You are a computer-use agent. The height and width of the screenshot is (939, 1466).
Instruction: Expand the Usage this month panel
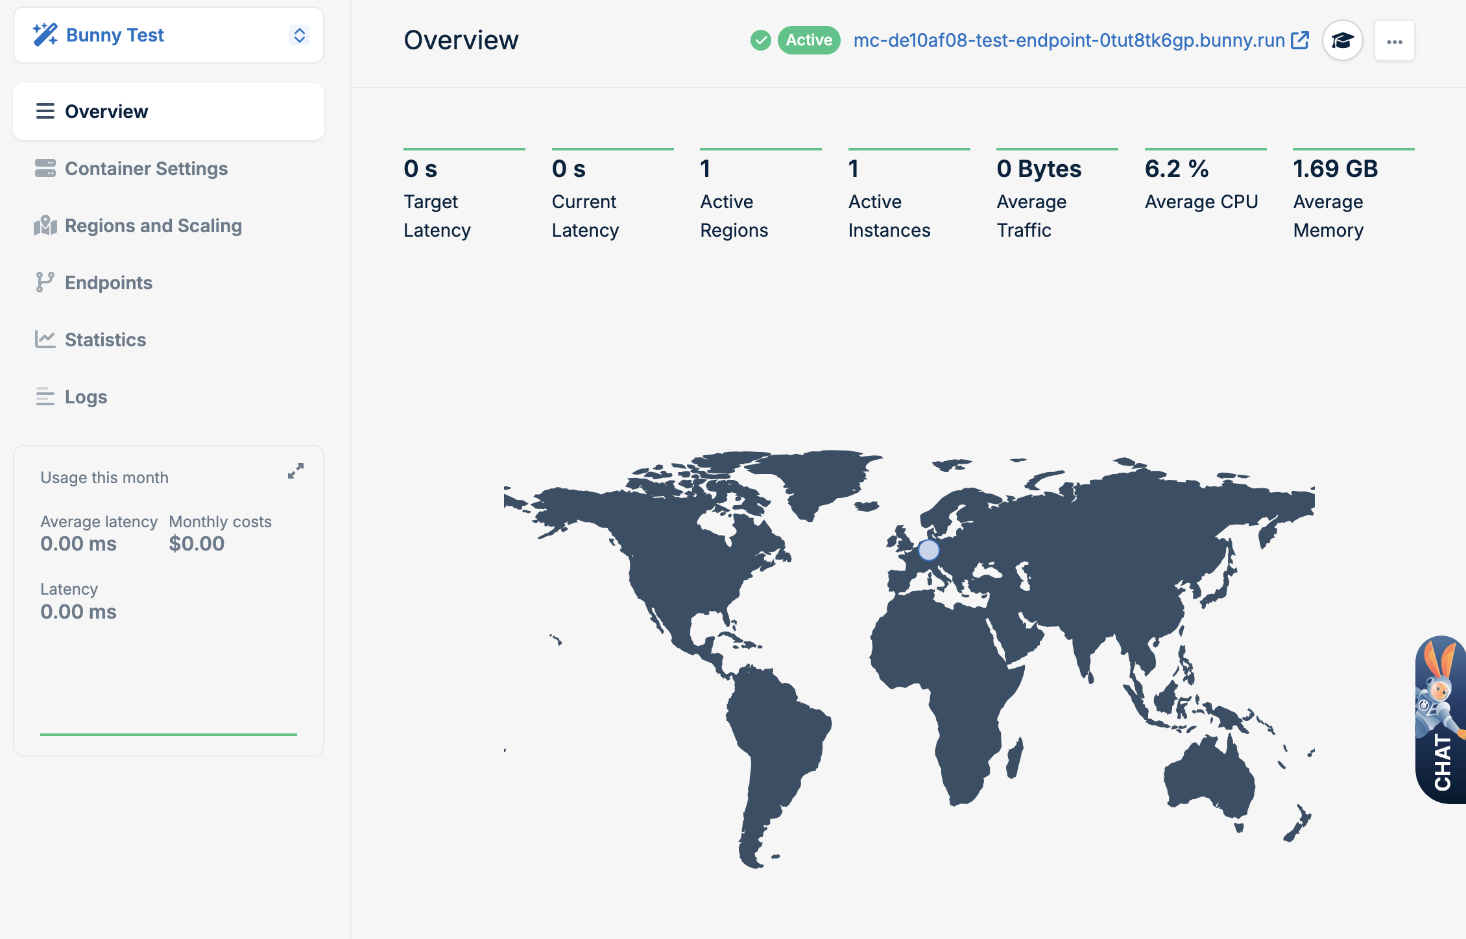tap(296, 471)
